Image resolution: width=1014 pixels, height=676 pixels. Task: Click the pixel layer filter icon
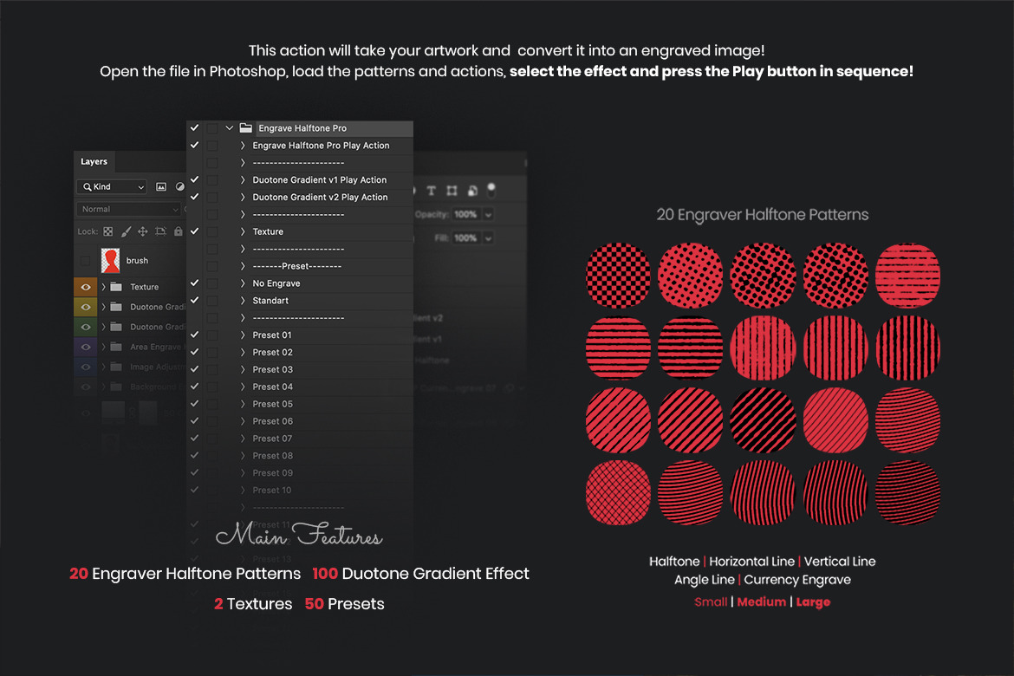pyautogui.click(x=161, y=187)
